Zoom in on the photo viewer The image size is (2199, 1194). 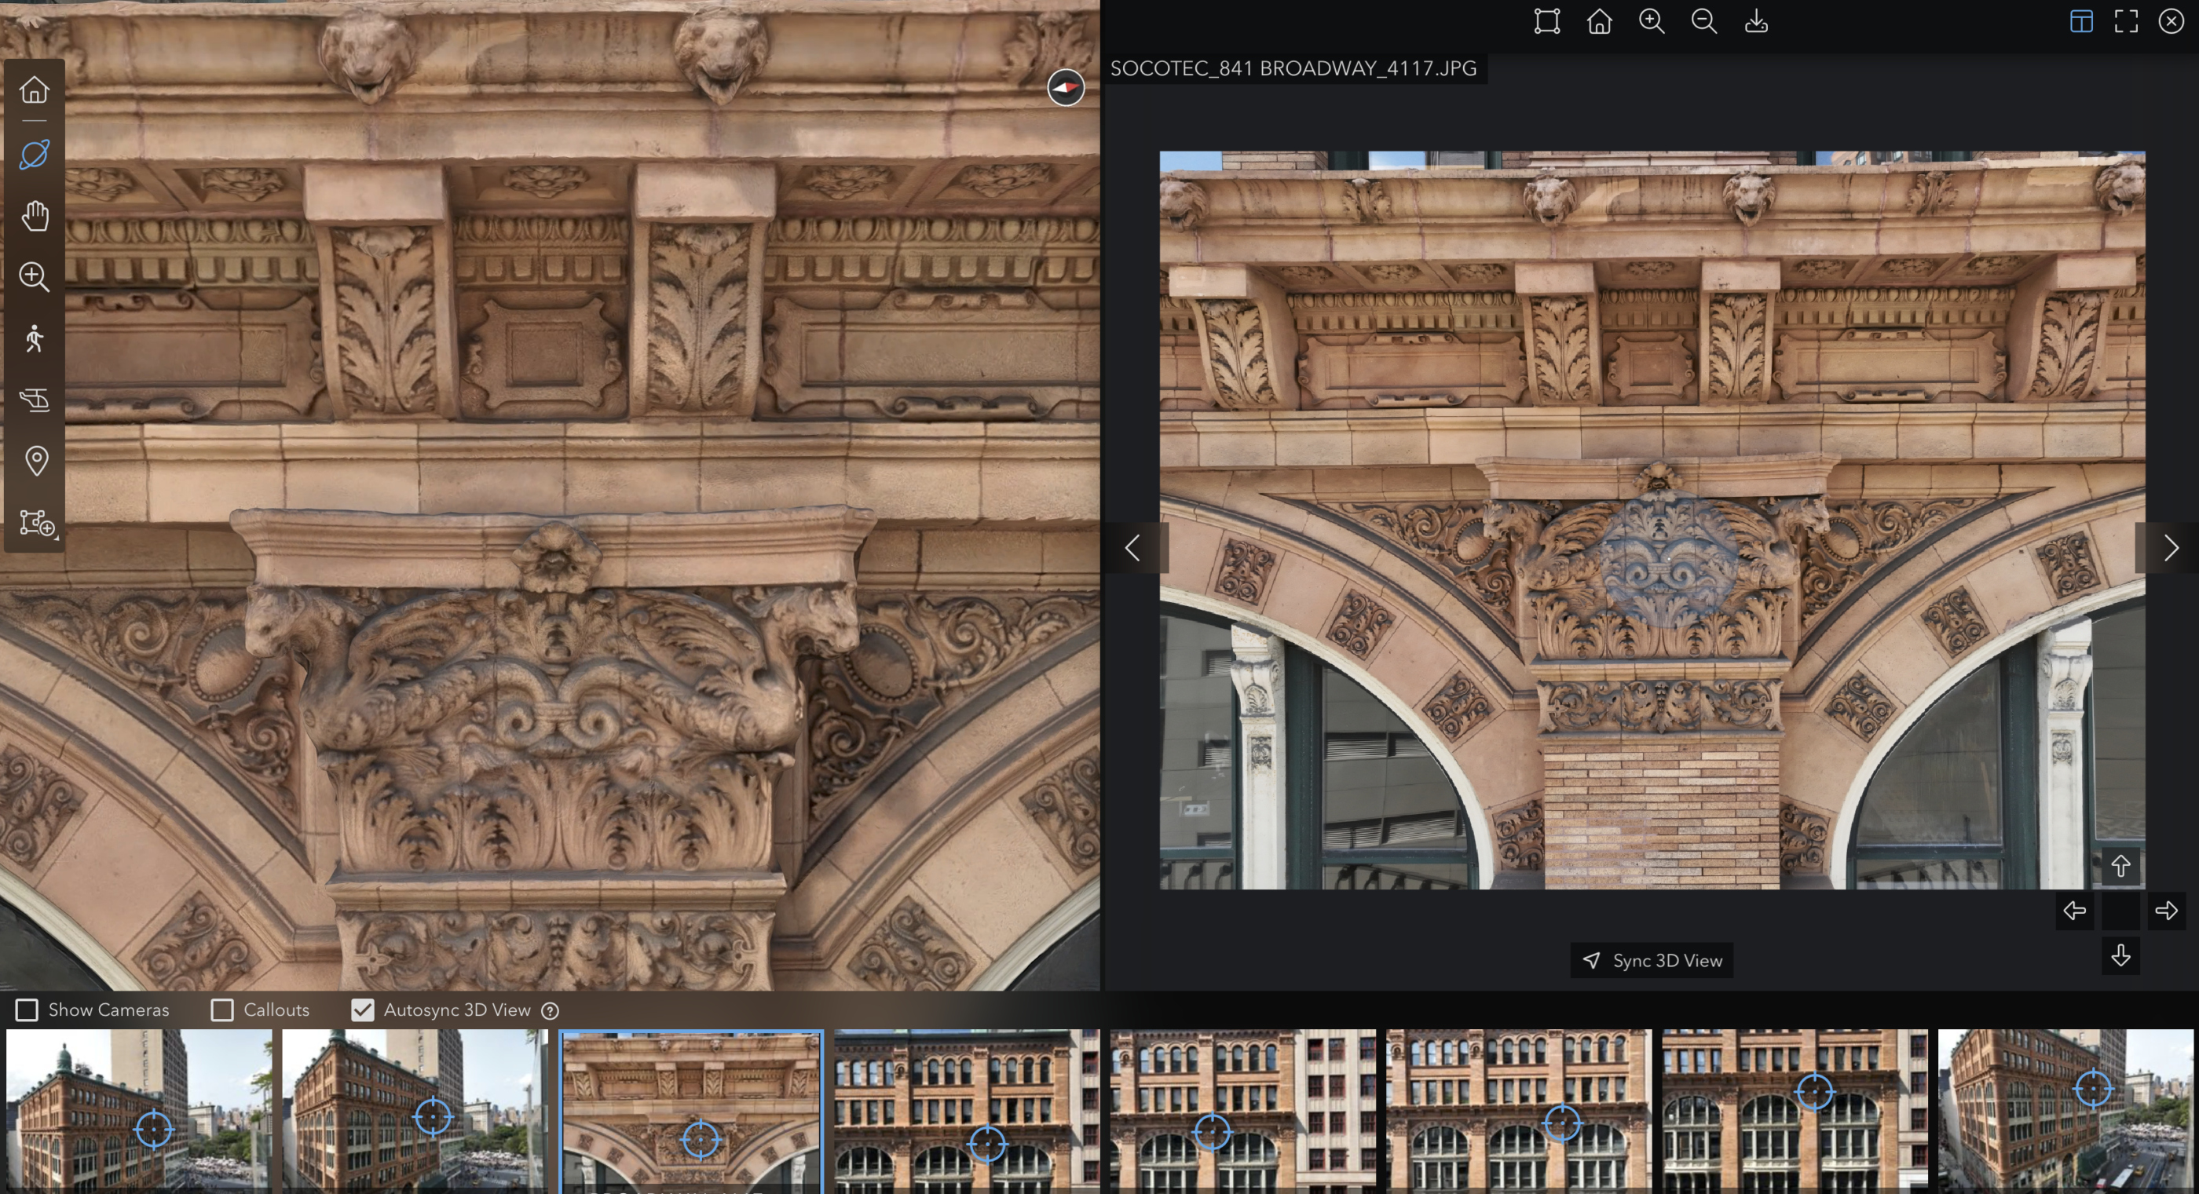tap(1652, 21)
